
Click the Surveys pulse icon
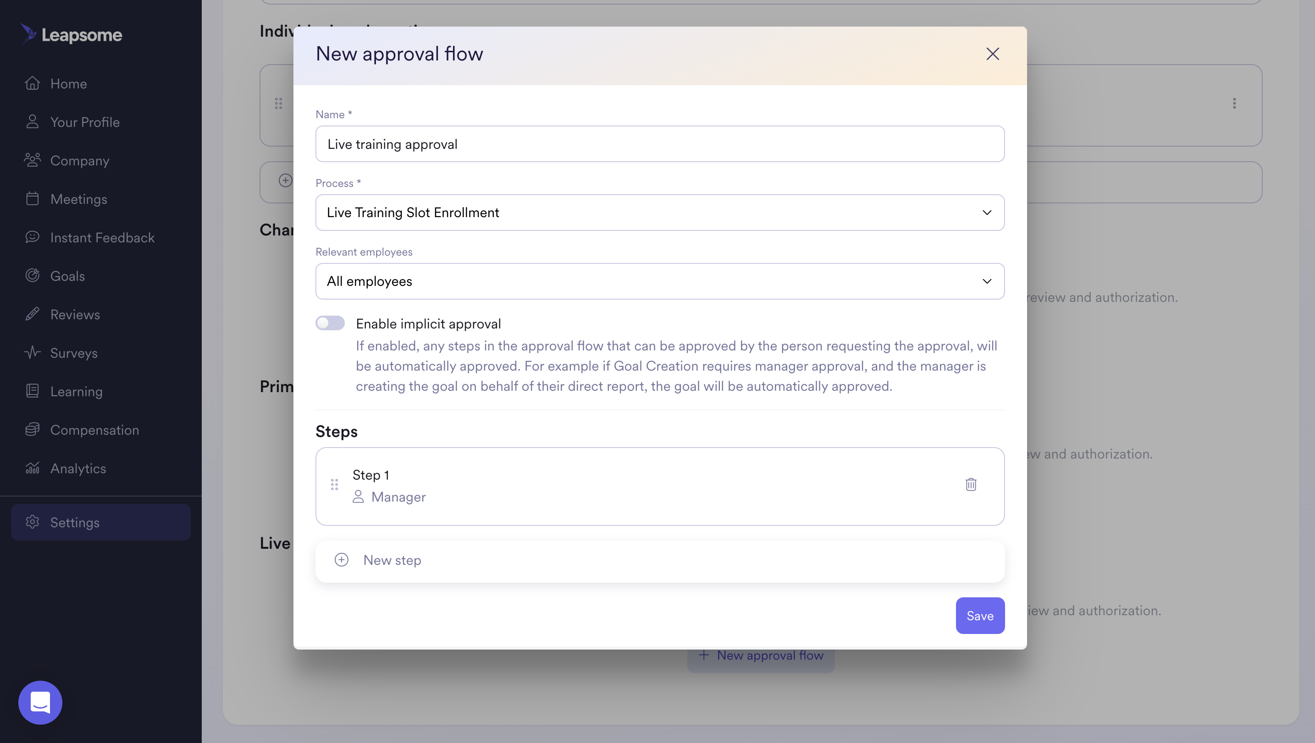[x=33, y=353]
